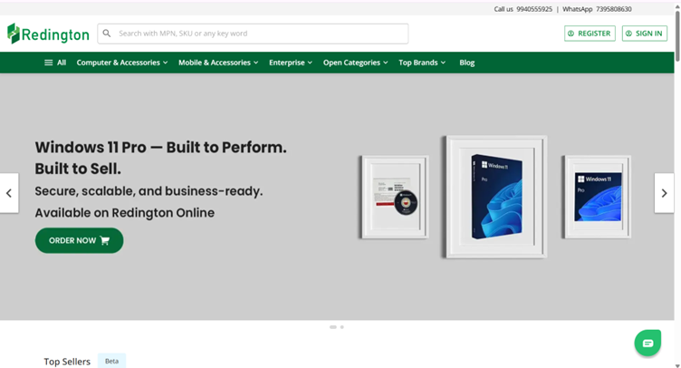Click the right Windows 11 Pro framed image
681x368 pixels.
[x=598, y=198]
